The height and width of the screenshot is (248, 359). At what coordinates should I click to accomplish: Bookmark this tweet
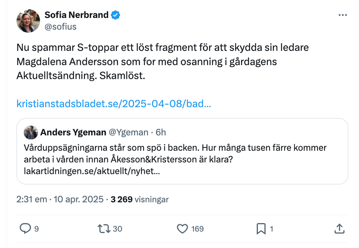click(261, 229)
